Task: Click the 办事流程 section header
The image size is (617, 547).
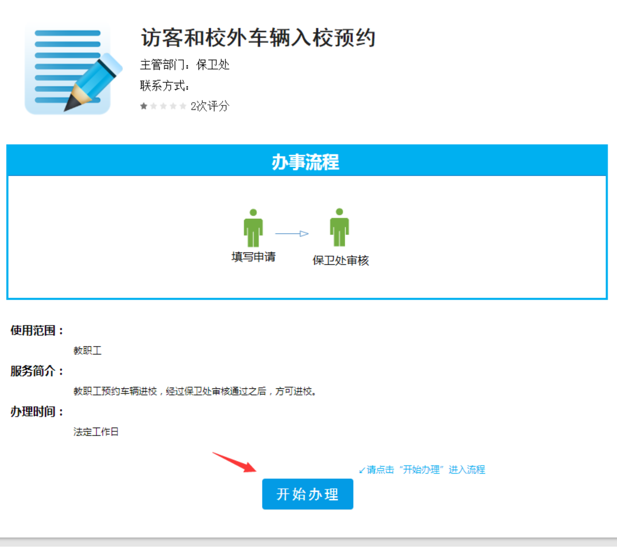Action: [x=306, y=162]
